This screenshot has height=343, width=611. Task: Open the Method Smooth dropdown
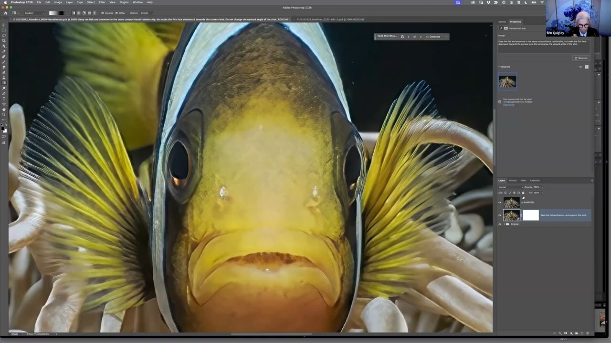tap(146, 13)
